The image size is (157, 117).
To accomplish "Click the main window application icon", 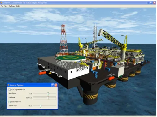I will pyautogui.click(x=1, y=3).
